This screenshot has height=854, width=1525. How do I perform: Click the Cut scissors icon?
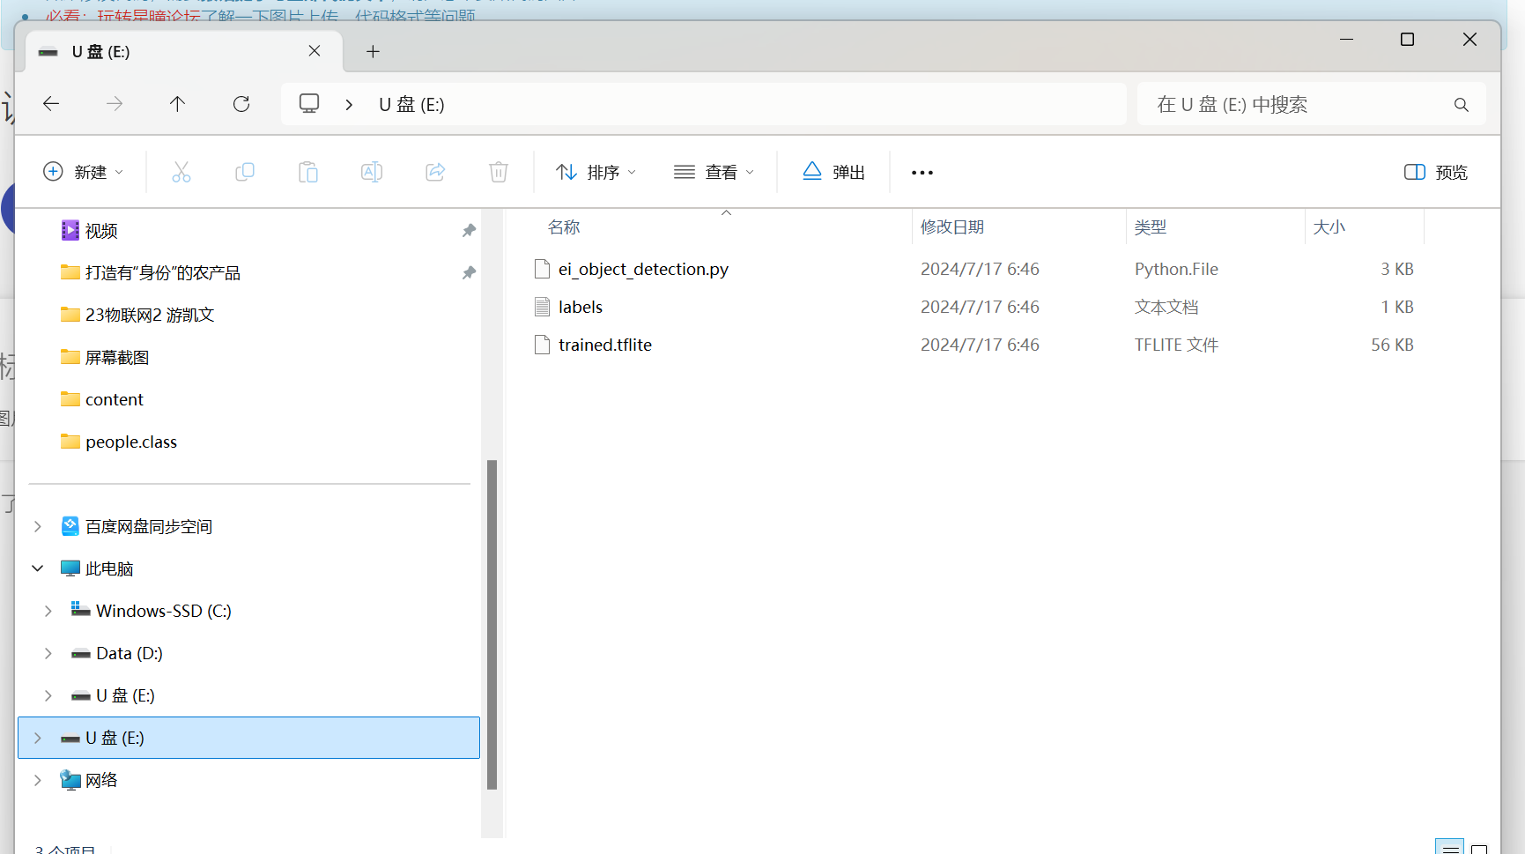(x=181, y=172)
